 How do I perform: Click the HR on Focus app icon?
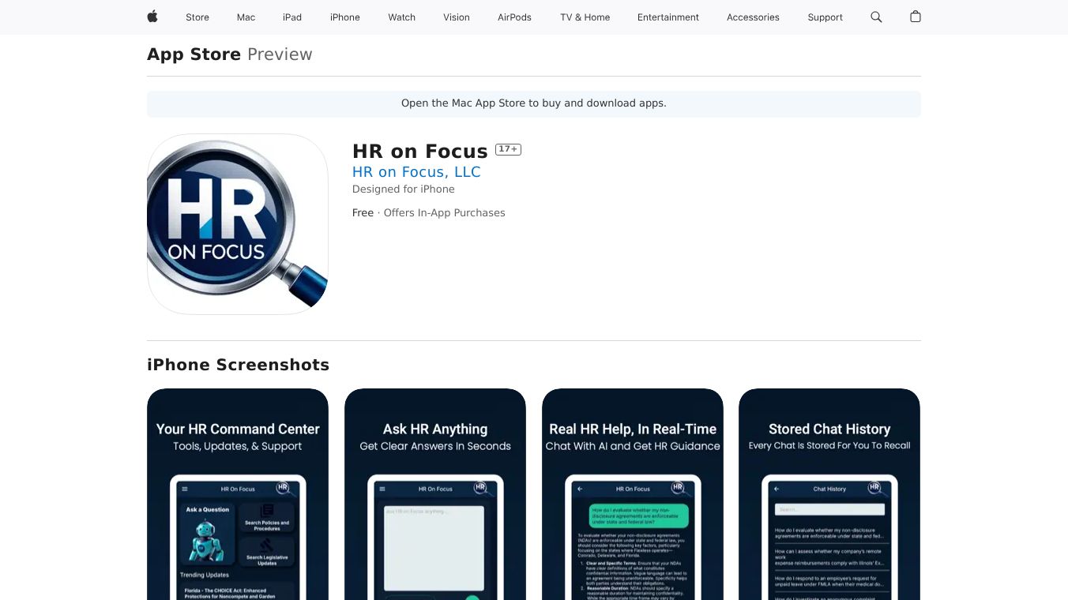coord(238,224)
